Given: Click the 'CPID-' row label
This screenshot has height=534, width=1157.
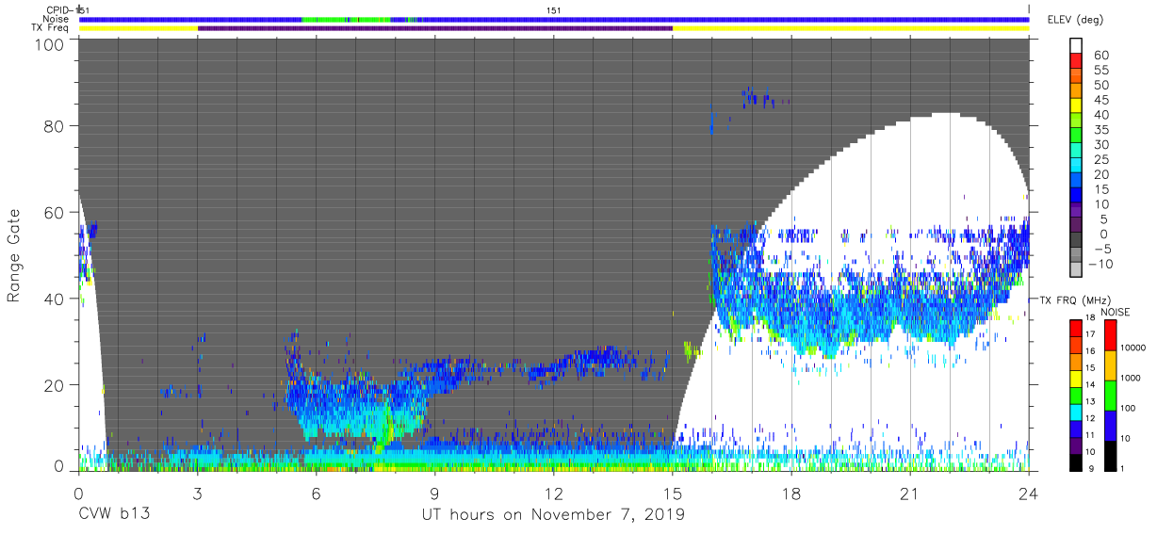Looking at the screenshot, I should (x=62, y=9).
